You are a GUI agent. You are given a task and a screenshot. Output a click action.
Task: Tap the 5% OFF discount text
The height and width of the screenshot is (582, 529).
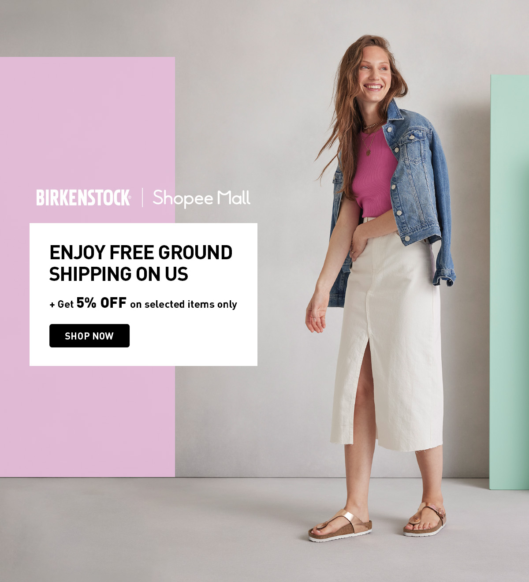click(x=101, y=303)
